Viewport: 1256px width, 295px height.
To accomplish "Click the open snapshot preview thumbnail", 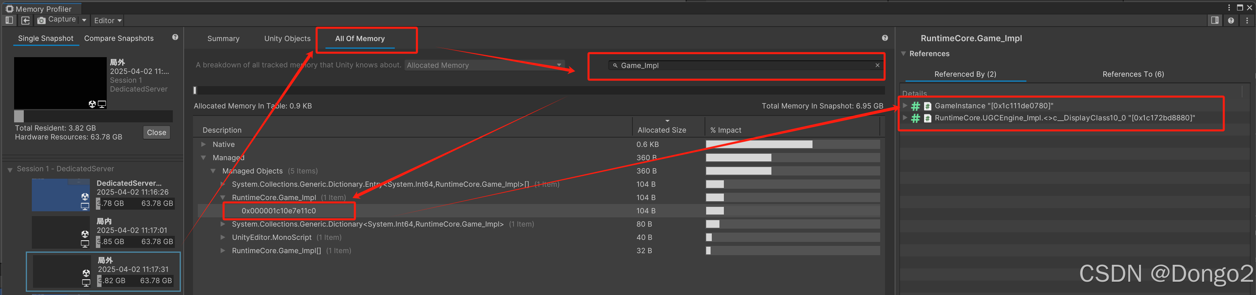I will click(60, 83).
